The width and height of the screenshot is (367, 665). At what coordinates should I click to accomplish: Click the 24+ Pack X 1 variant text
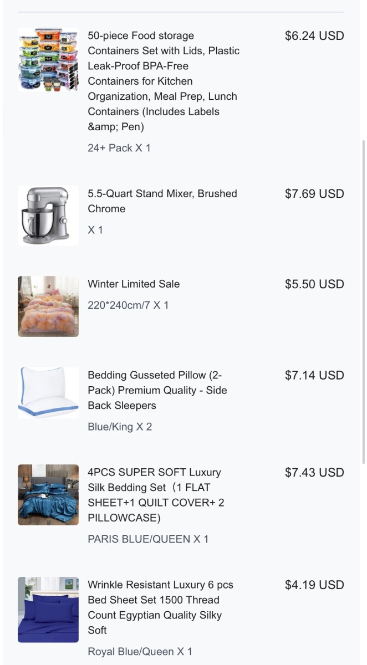point(119,148)
